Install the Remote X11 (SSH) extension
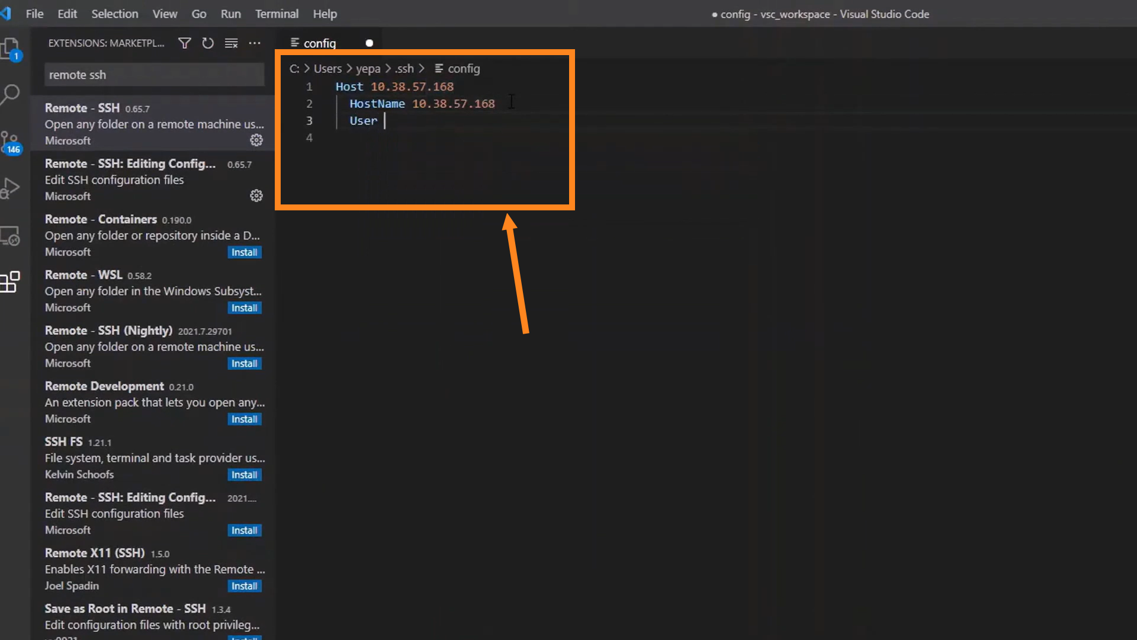Image resolution: width=1137 pixels, height=640 pixels. pyautogui.click(x=244, y=586)
